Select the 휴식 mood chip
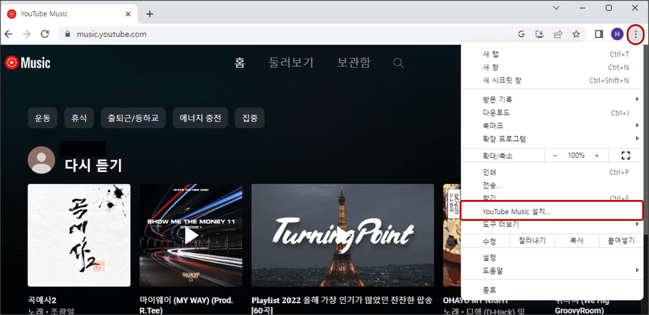This screenshot has height=315, width=649. click(x=79, y=118)
